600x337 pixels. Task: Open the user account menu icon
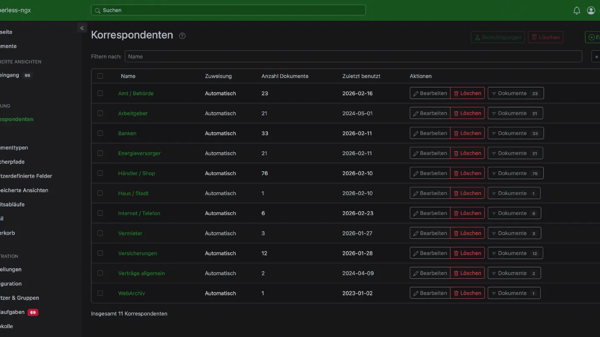click(591, 10)
